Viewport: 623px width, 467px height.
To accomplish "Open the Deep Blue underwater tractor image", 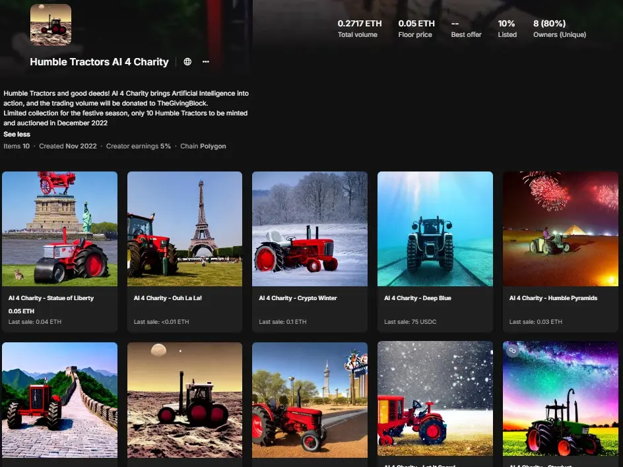I will 435,229.
